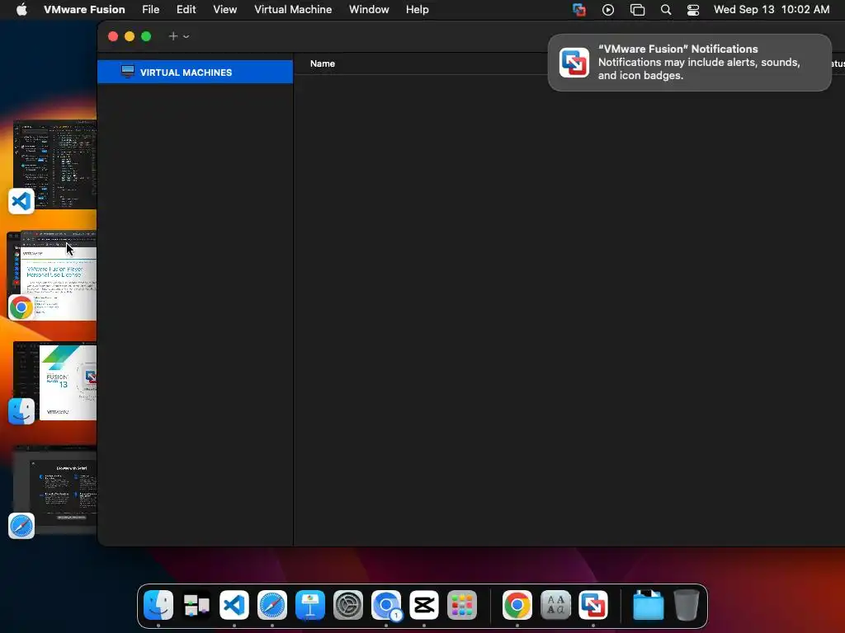Switch to the Visual Studio Code Stage Manager thumbnail
Screen dimensions: 845x633
(55, 164)
